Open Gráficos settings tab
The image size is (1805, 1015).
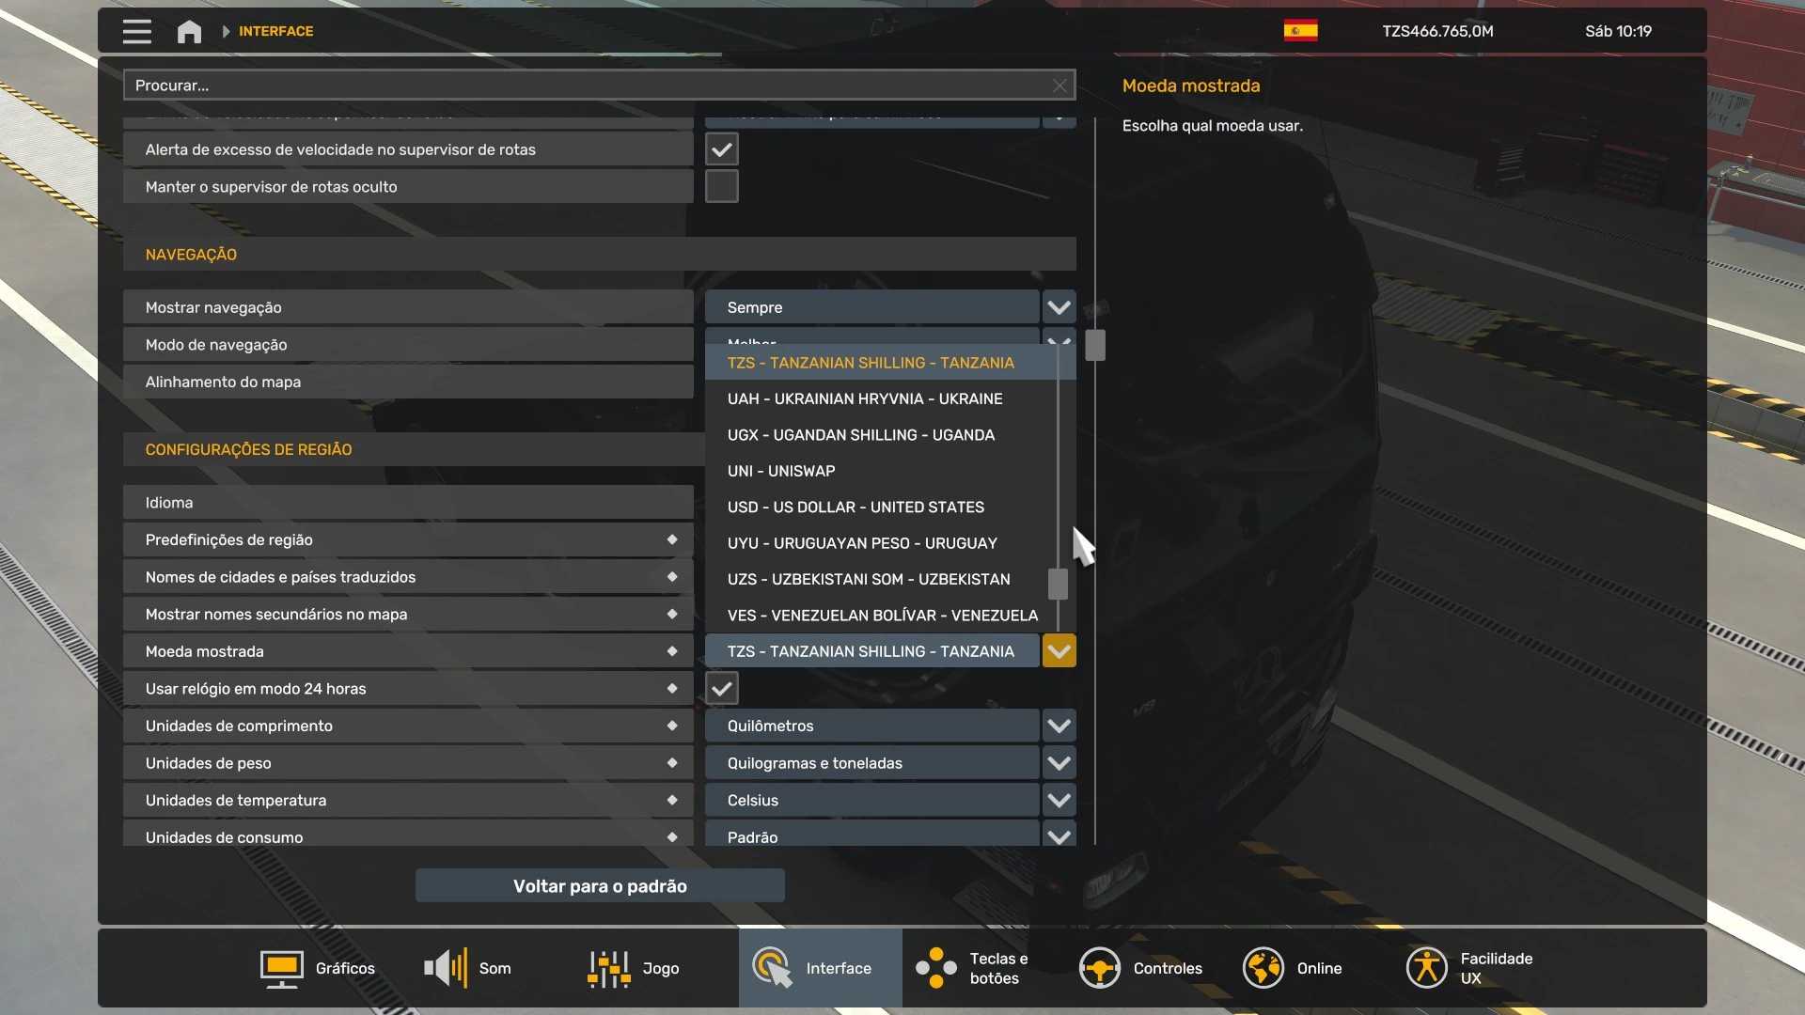[x=318, y=968]
